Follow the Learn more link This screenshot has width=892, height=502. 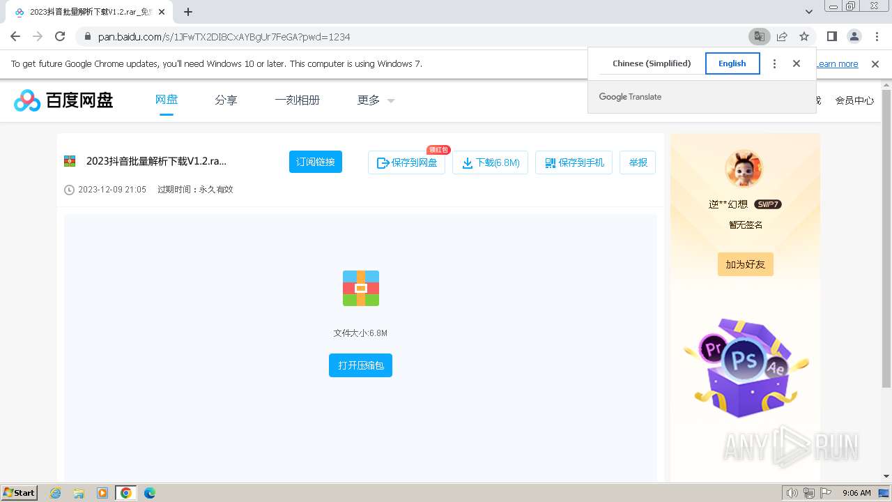click(837, 64)
